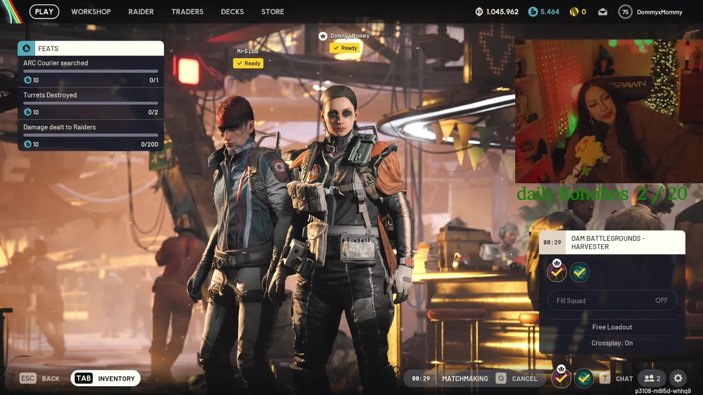Click the blue Cred icon beside 5.464

(533, 12)
